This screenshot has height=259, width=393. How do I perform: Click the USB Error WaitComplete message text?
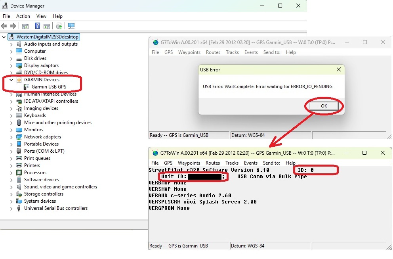pos(267,86)
